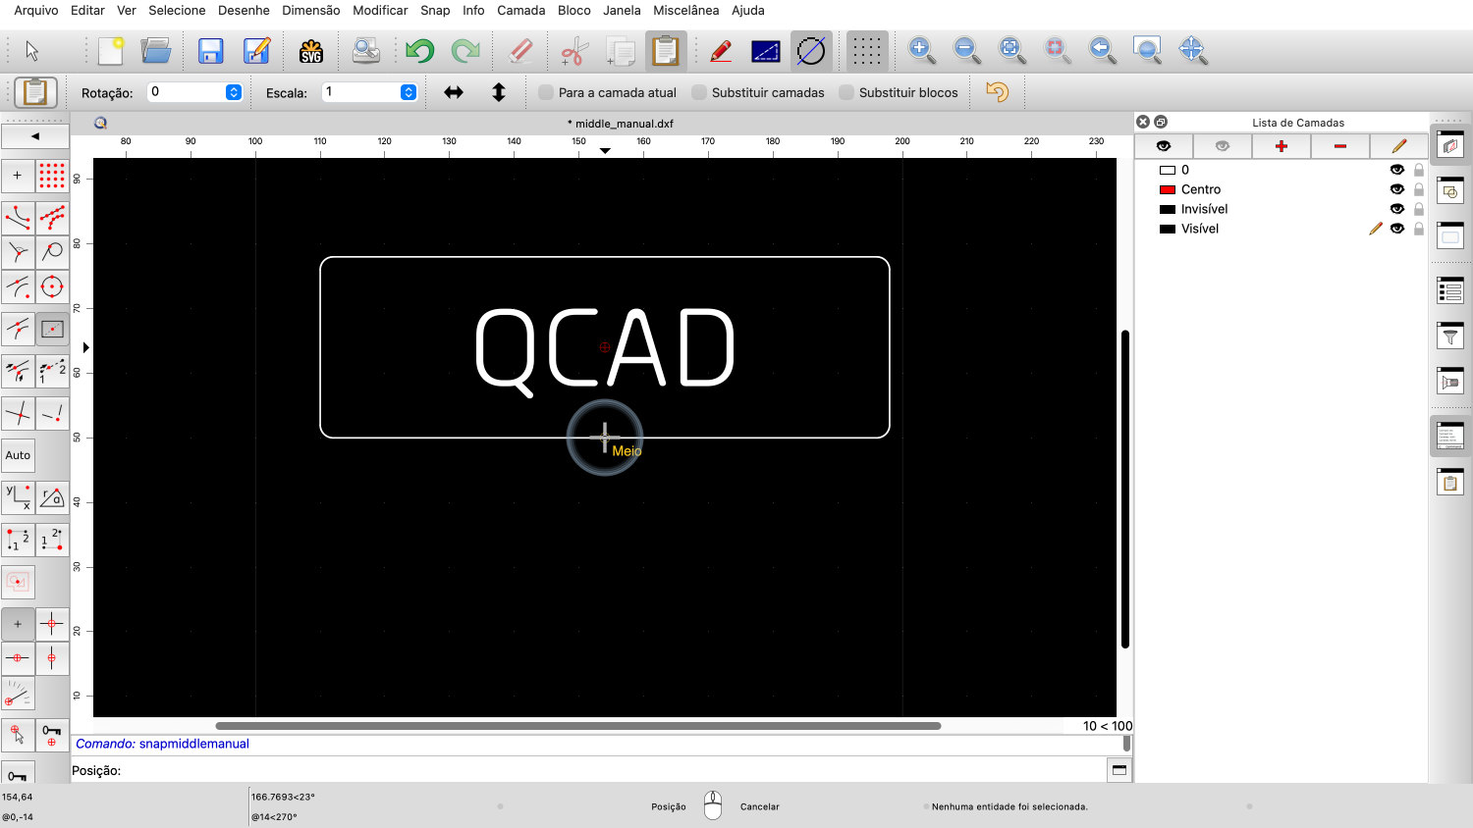Open the Camada menu
Image resolution: width=1473 pixels, height=828 pixels.
520,10
